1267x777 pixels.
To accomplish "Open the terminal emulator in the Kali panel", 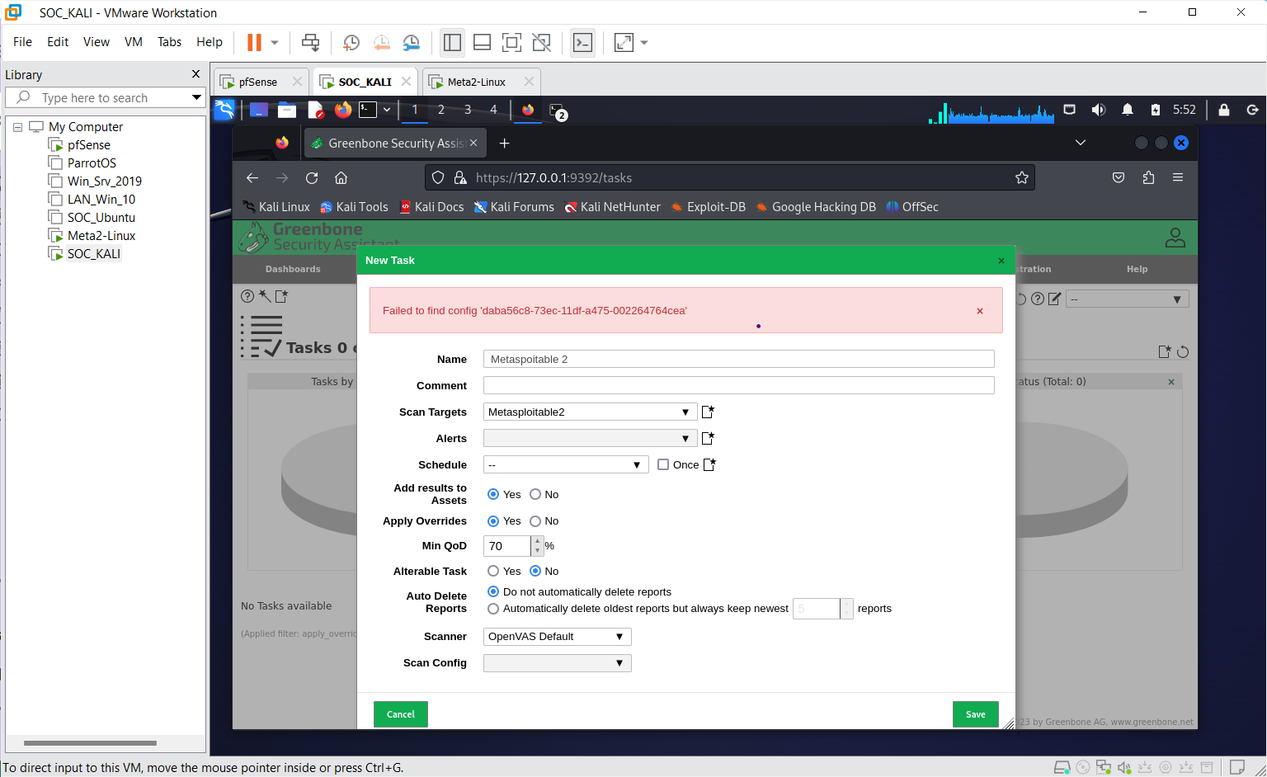I will coord(369,110).
